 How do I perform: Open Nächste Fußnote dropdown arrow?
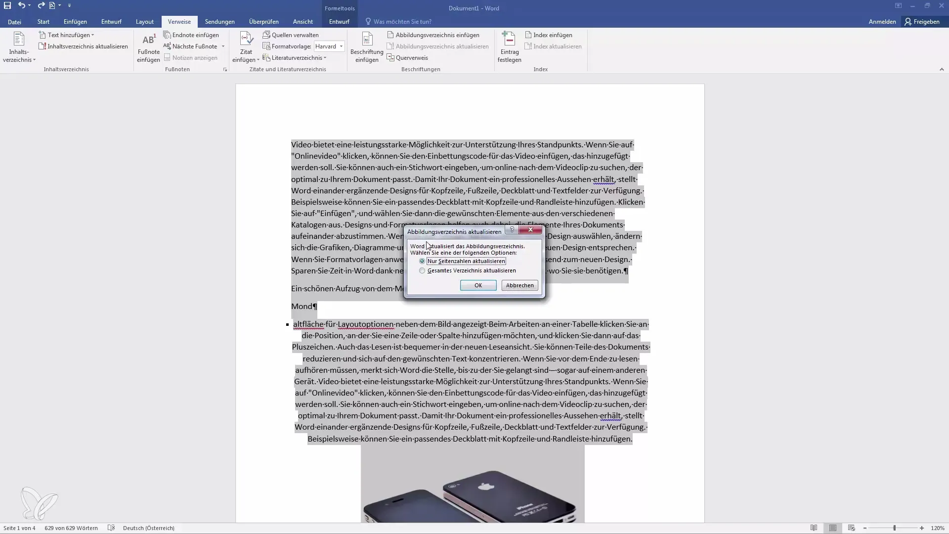[x=223, y=46]
